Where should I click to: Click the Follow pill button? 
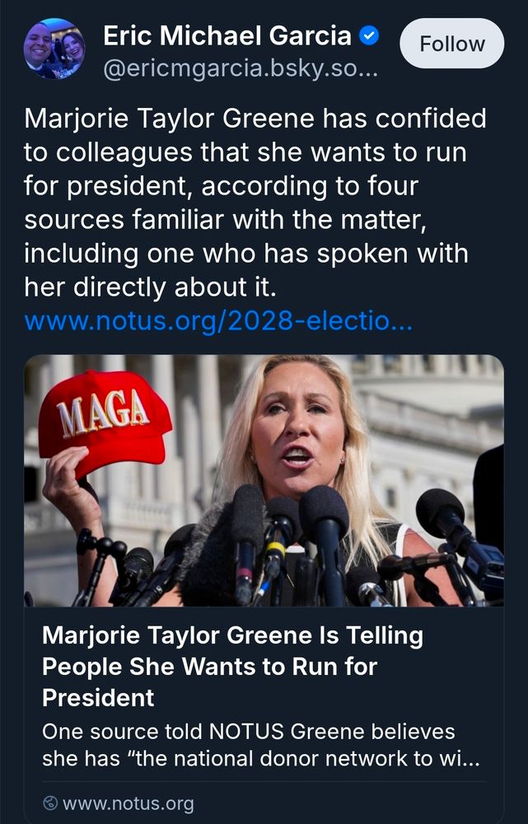coord(451,44)
